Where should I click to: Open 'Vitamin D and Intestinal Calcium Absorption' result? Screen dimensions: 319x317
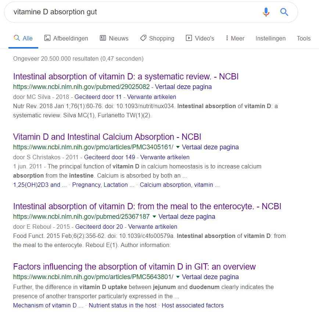(107, 137)
